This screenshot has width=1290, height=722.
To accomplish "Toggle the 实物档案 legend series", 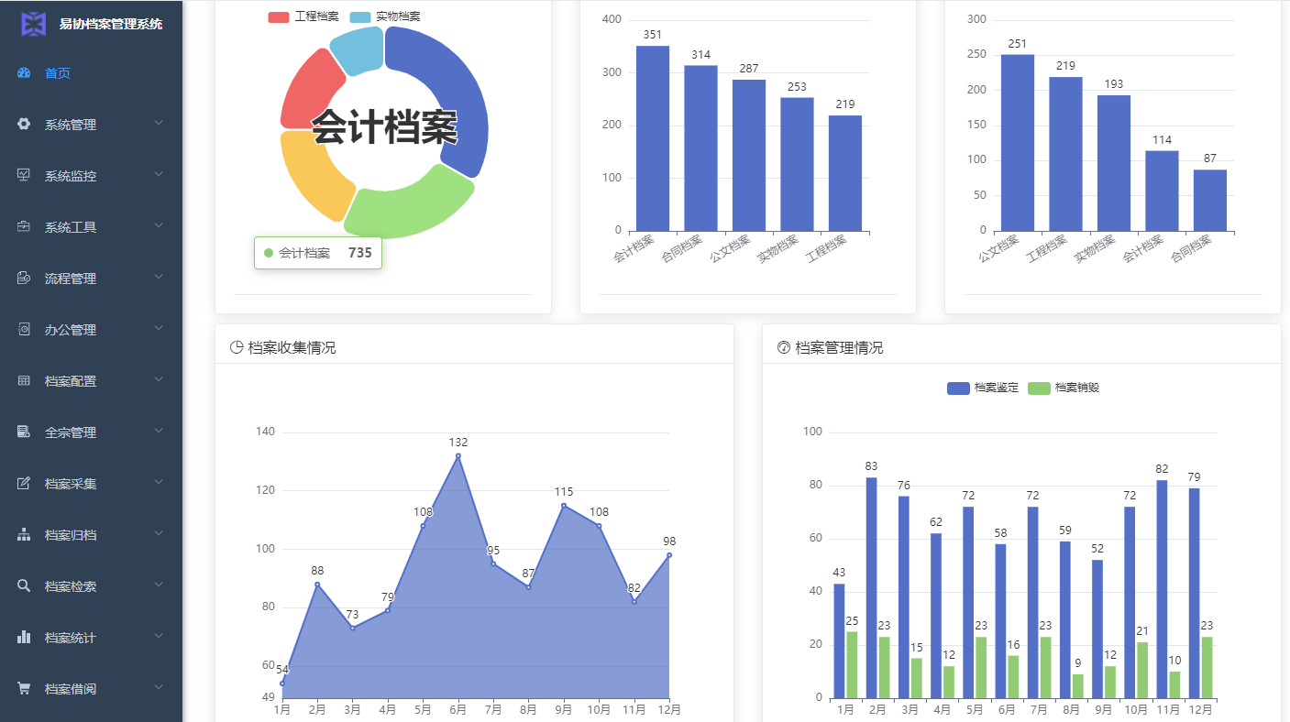I will tap(385, 16).
